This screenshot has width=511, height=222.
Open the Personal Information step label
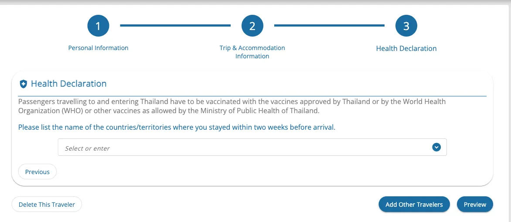(98, 48)
